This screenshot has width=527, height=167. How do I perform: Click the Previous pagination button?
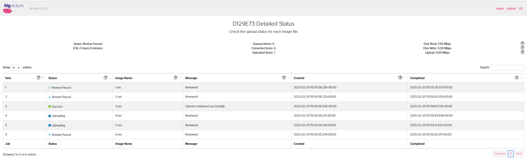(x=500, y=154)
